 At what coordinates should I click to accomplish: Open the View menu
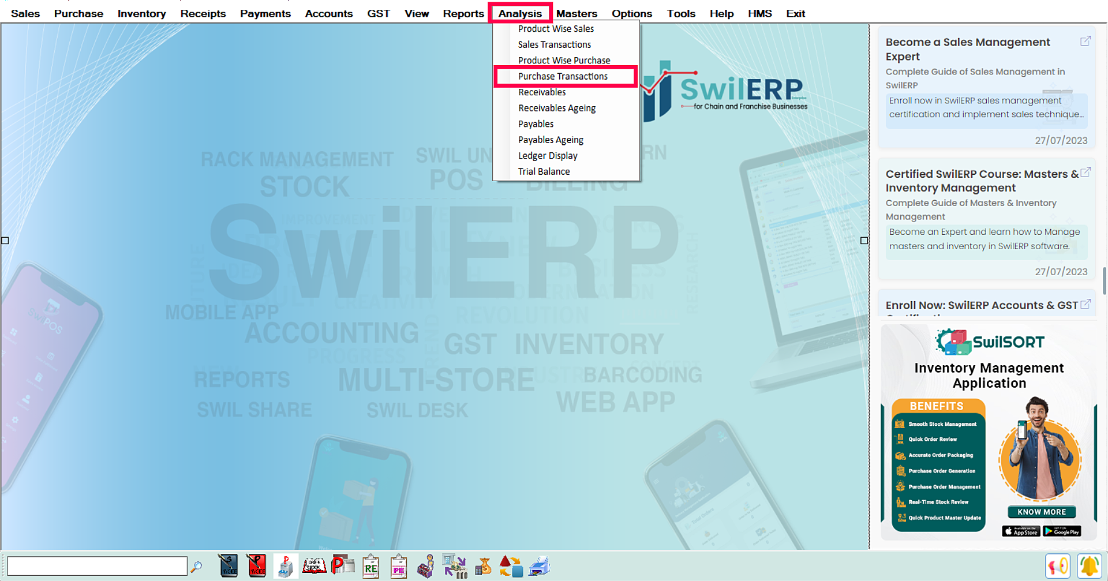coord(417,13)
